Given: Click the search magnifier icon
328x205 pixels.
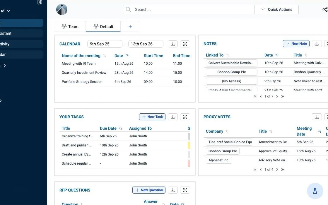Looking at the screenshot, I should (x=128, y=9).
